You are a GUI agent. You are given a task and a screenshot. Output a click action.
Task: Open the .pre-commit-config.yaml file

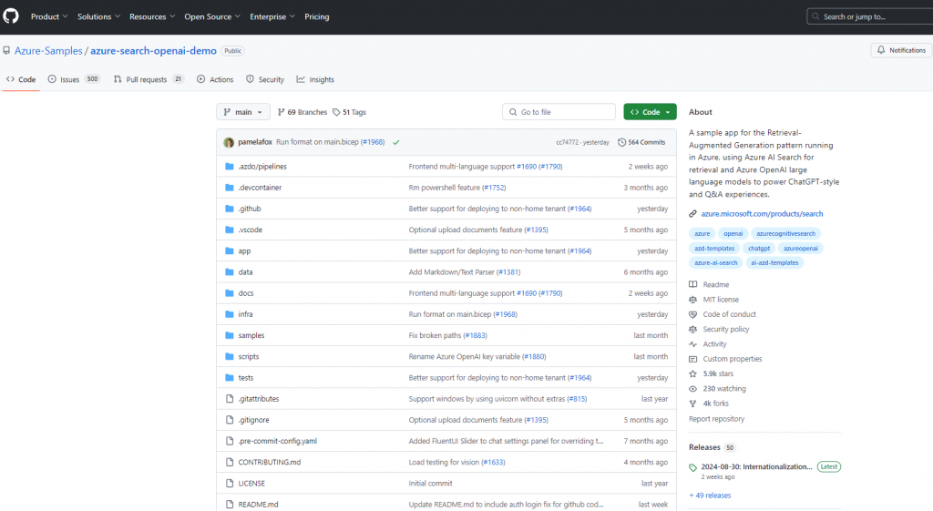(x=277, y=441)
